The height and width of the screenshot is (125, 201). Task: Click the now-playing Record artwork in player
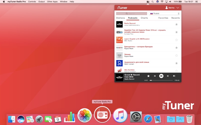coord(119,77)
